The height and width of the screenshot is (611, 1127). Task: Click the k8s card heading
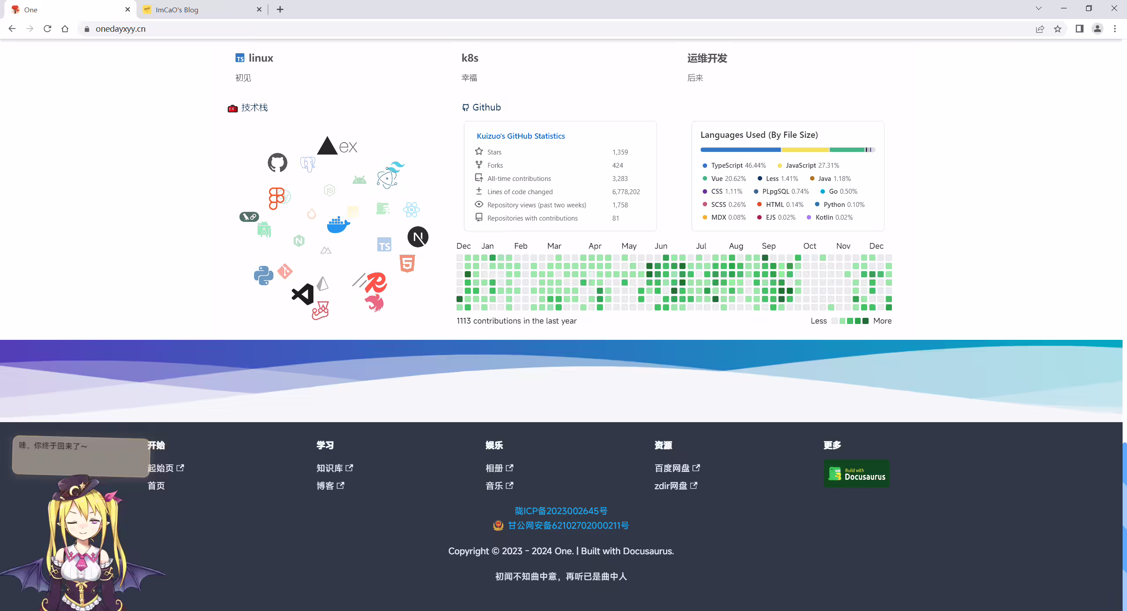[x=470, y=58]
